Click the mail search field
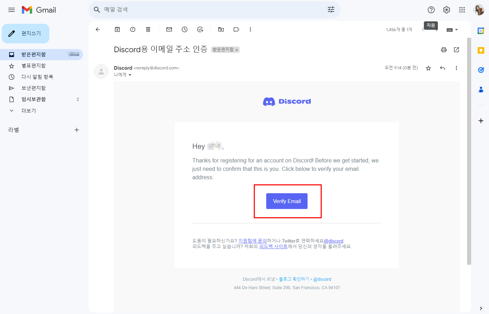This screenshot has width=489, height=314. coord(214,10)
